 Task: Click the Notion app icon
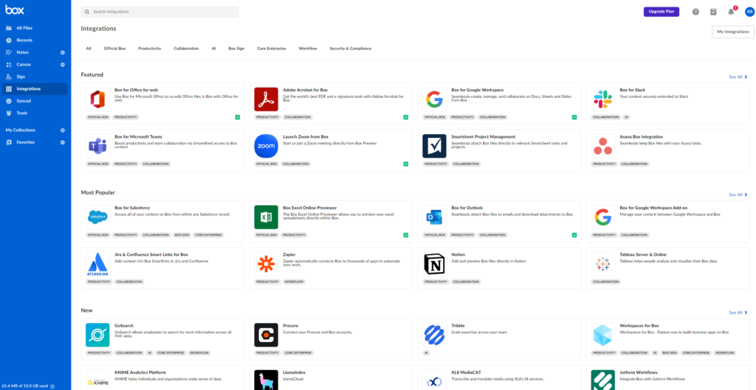[x=434, y=263]
